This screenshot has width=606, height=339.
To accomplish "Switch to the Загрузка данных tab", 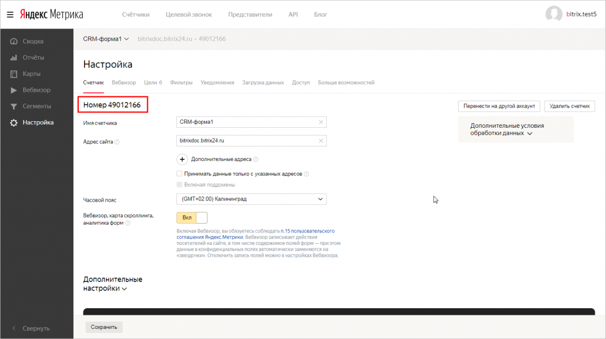I will pyautogui.click(x=263, y=83).
